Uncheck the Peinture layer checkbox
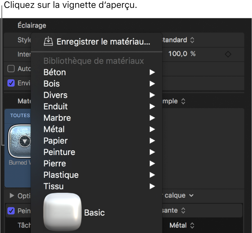 [11, 211]
